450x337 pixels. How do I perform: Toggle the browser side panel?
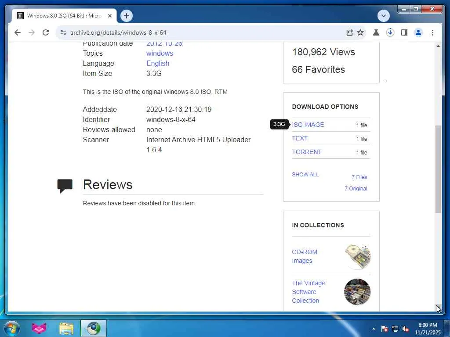pyautogui.click(x=404, y=32)
